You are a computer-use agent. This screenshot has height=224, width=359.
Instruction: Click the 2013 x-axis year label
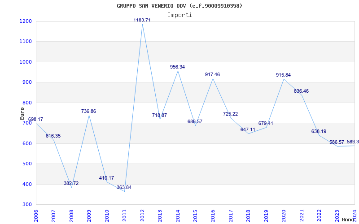pos(160,215)
